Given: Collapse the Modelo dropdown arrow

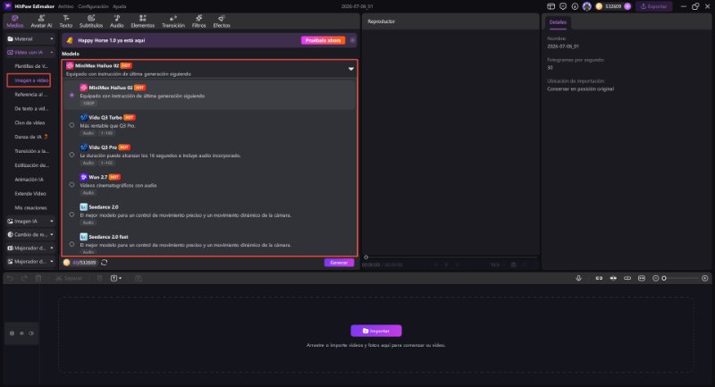Looking at the screenshot, I should (350, 69).
